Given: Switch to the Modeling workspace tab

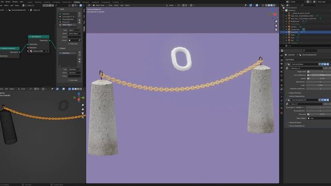Looking at the screenshot, I should pos(38,2).
